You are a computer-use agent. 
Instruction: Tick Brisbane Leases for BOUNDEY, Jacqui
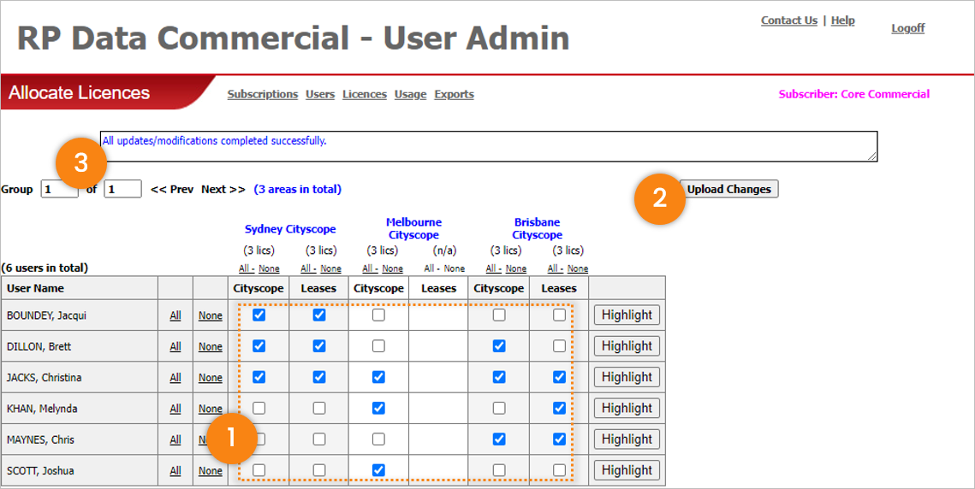point(559,315)
